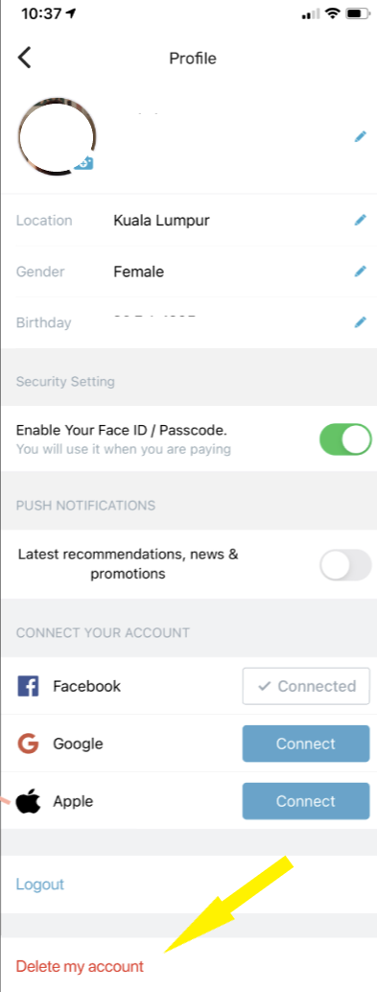Edit the Gender pencil icon
This screenshot has height=992, width=377.
point(360,272)
